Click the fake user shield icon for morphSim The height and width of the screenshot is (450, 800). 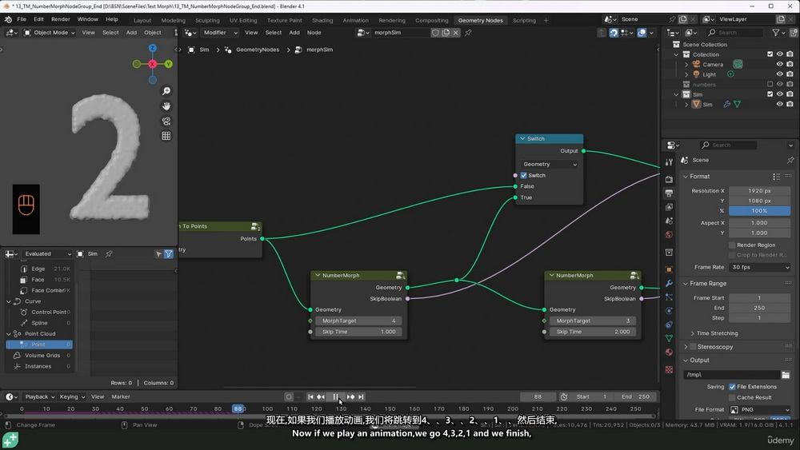tap(435, 33)
